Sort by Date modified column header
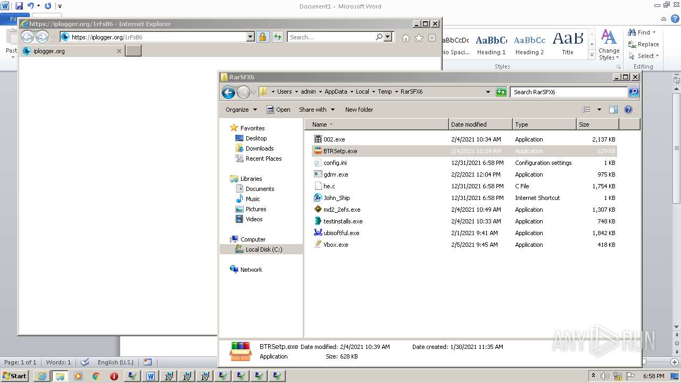681x383 pixels. click(480, 124)
